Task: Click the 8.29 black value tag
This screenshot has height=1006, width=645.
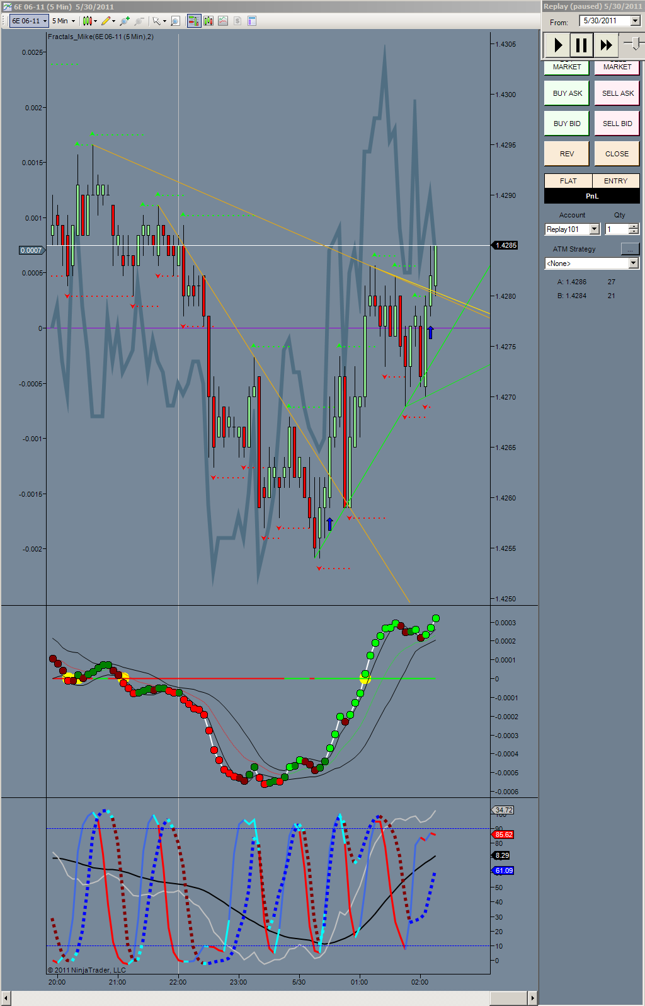Action: [x=501, y=855]
